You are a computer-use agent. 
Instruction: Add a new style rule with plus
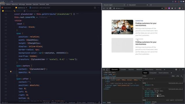[x=181, y=76]
